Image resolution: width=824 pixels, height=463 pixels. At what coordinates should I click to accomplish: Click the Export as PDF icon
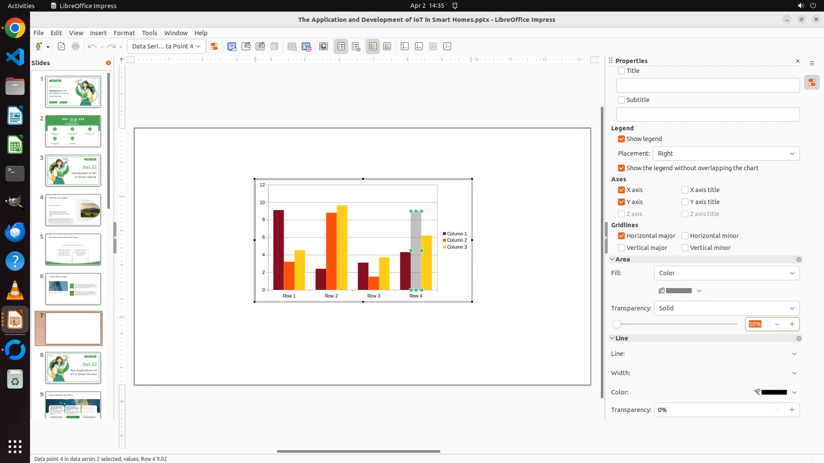click(x=61, y=46)
